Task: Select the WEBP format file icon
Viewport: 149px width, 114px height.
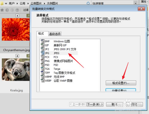Action: click(43, 81)
